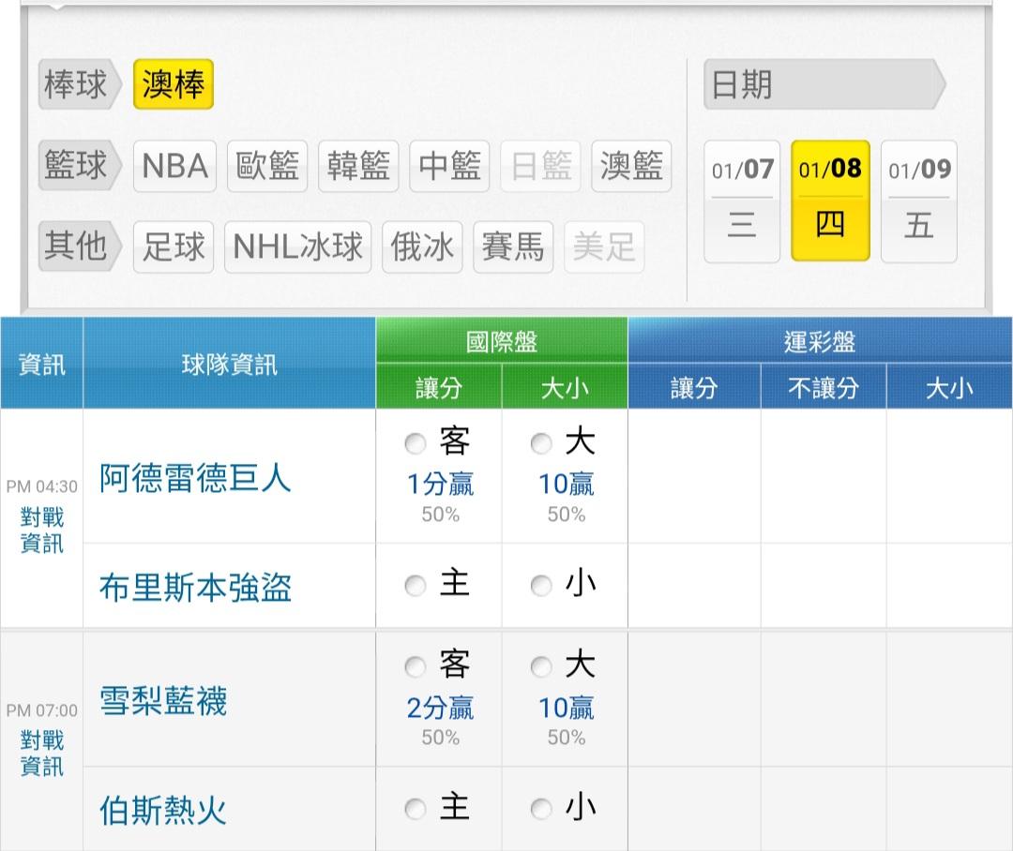Switch to 足球 sport category

pyautogui.click(x=174, y=246)
